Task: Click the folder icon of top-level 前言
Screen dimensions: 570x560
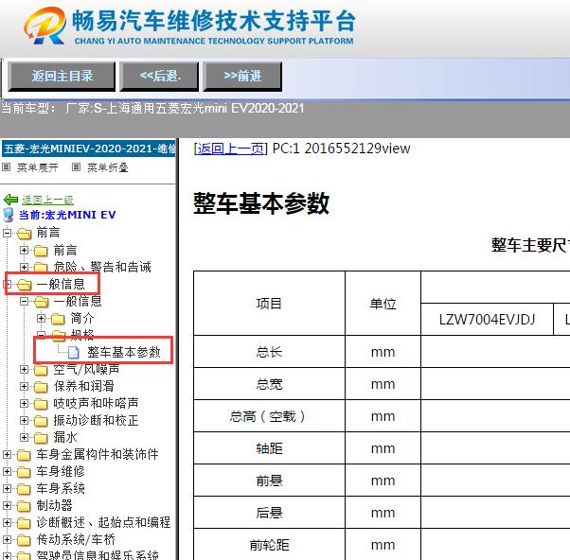Action: [25, 233]
